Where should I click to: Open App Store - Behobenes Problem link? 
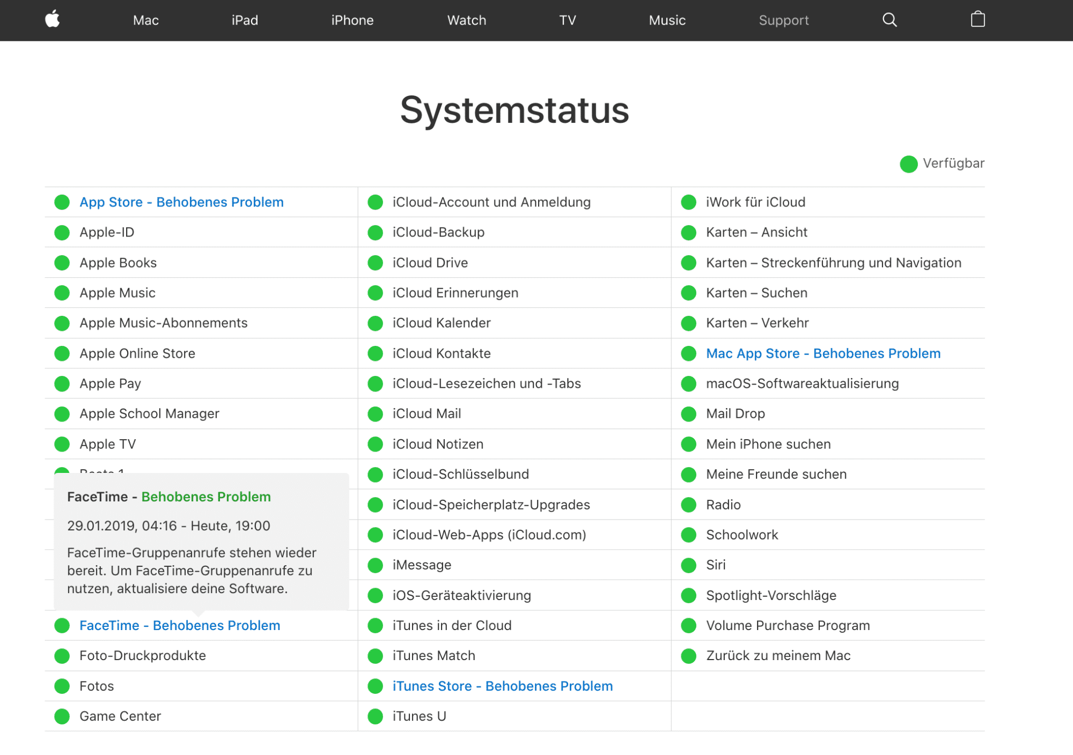click(x=181, y=202)
